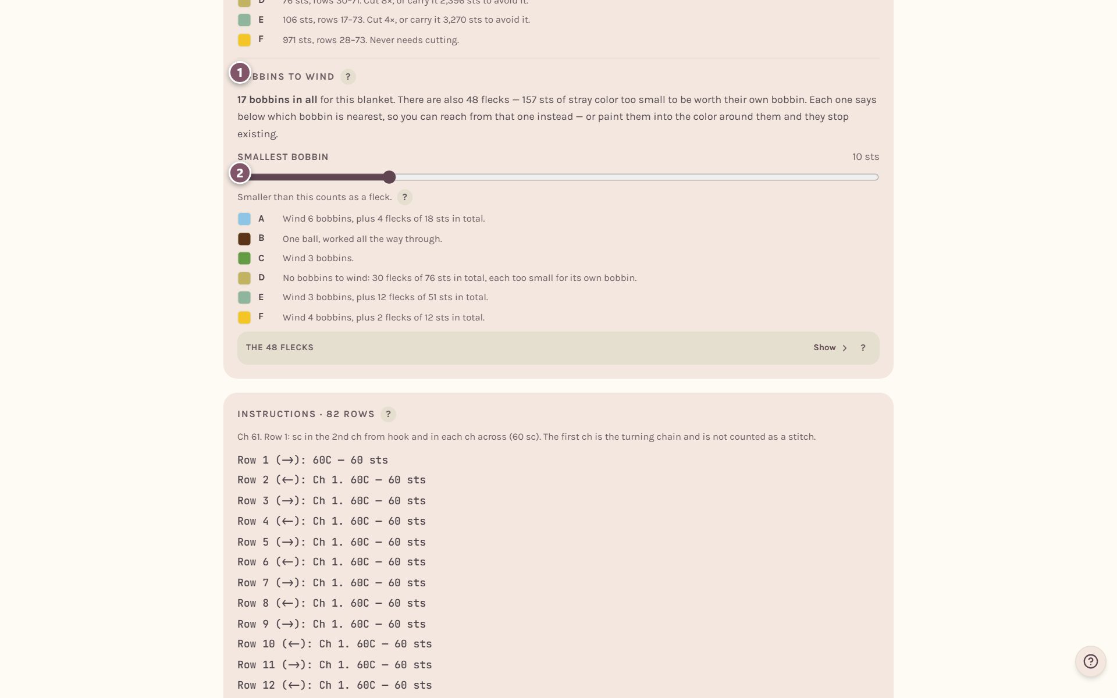This screenshot has height=698, width=1117.
Task: Select olive color D swatch in bobbins list
Action: [244, 278]
